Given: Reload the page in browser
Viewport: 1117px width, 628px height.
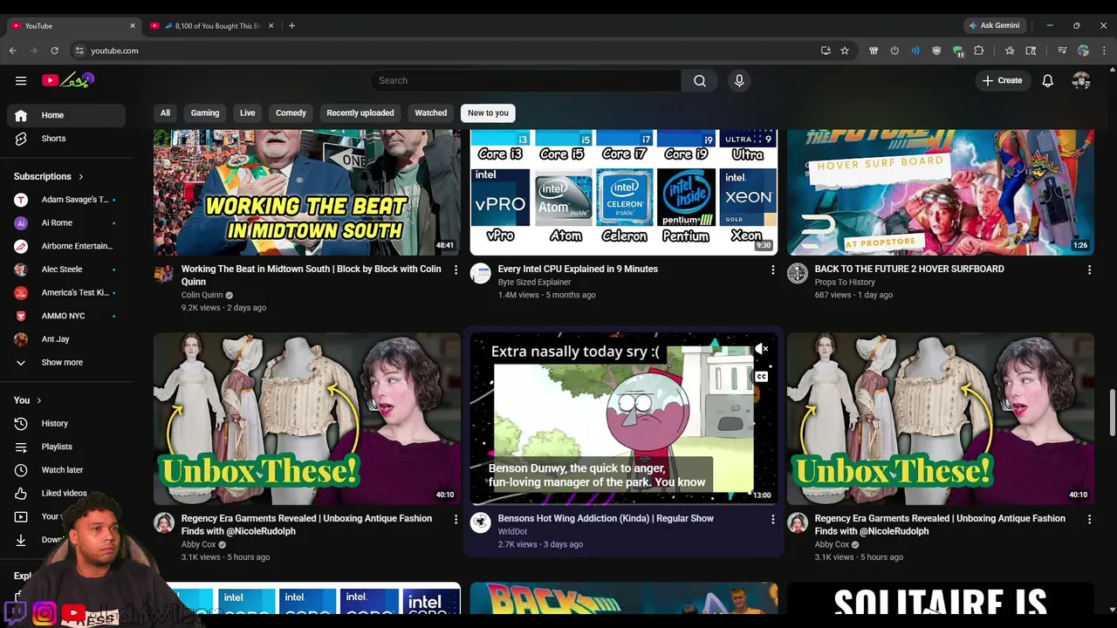Looking at the screenshot, I should point(54,51).
